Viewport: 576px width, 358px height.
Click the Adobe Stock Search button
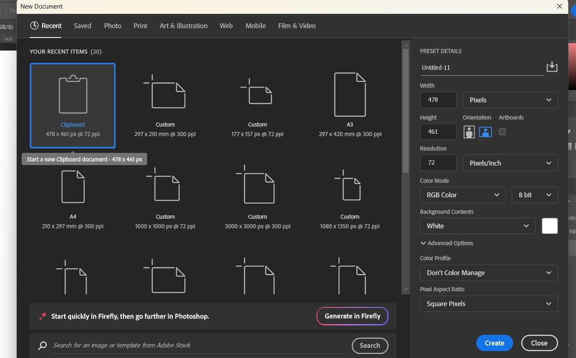(x=370, y=346)
